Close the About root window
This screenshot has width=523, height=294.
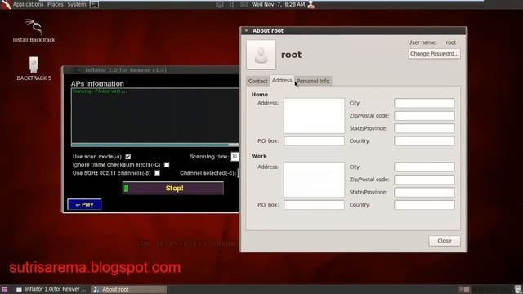click(x=247, y=31)
